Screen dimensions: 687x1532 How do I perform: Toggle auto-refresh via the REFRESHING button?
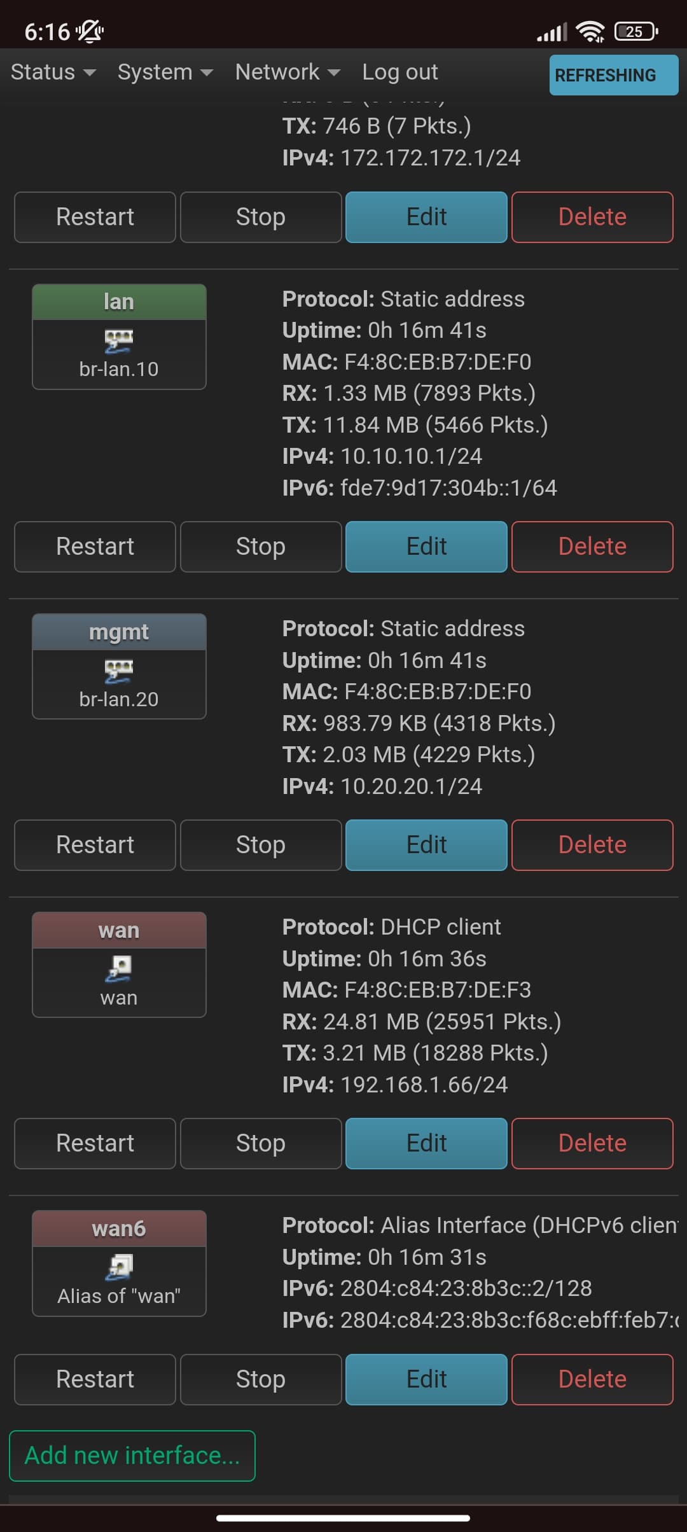coord(613,74)
